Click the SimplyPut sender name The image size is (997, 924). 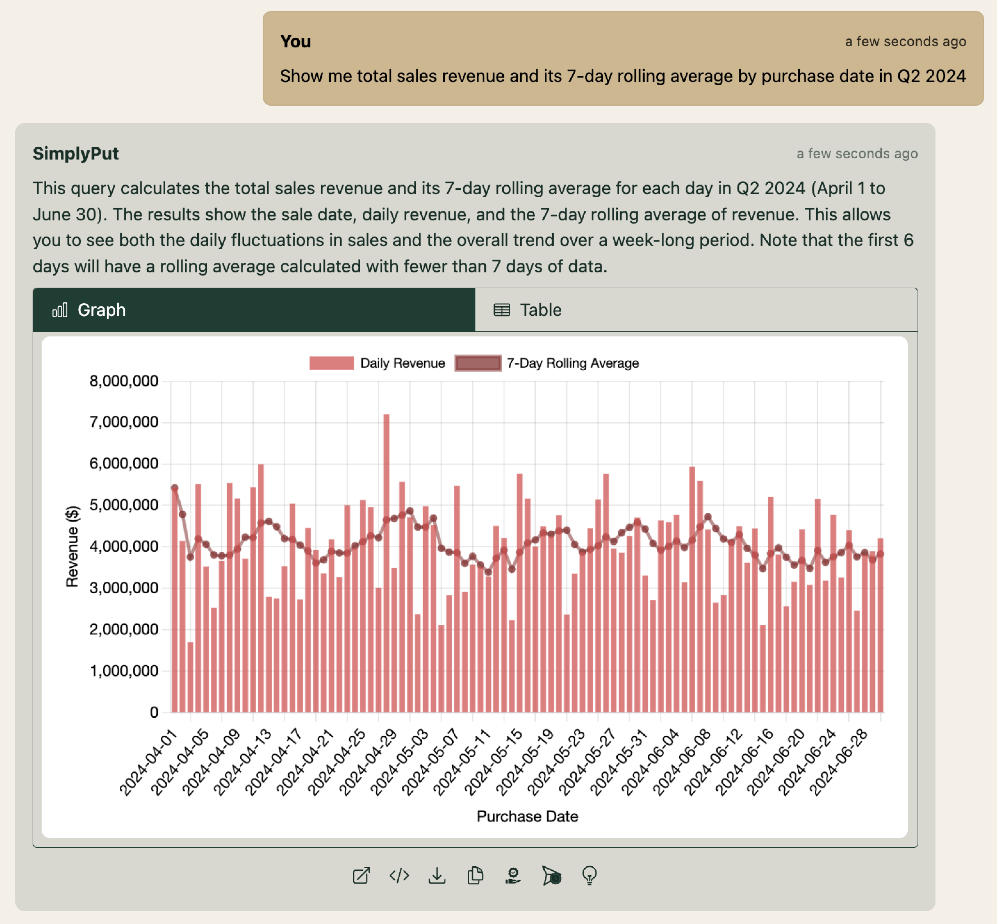pos(76,154)
